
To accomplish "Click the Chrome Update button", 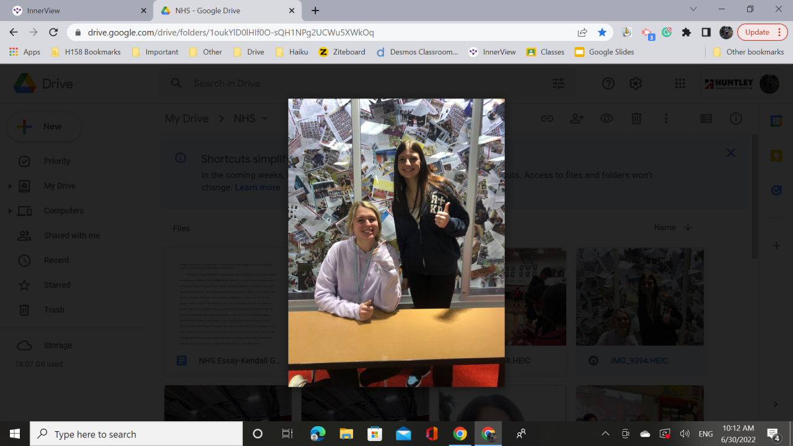I will 762,32.
